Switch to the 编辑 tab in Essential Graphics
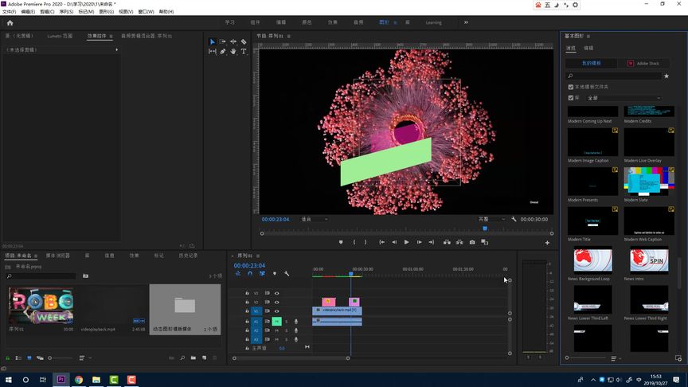This screenshot has height=387, width=688. click(588, 49)
